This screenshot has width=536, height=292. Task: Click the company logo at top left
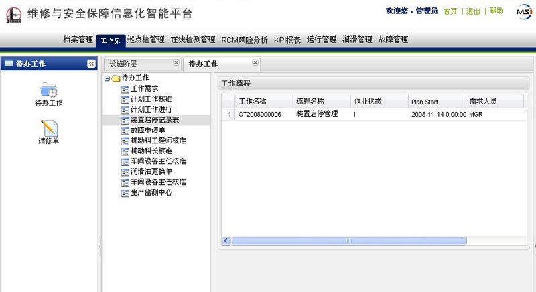pyautogui.click(x=14, y=13)
